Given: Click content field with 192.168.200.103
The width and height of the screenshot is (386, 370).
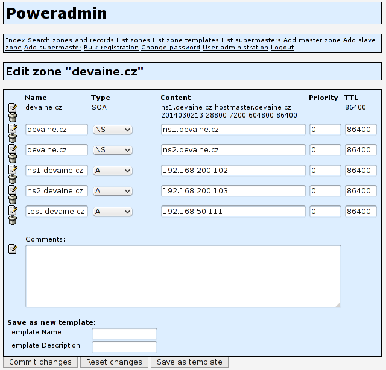Looking at the screenshot, I should pyautogui.click(x=233, y=191).
